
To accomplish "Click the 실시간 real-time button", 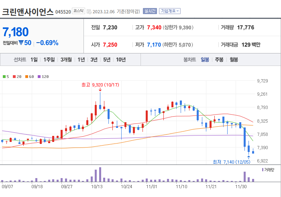I will coord(150,11).
